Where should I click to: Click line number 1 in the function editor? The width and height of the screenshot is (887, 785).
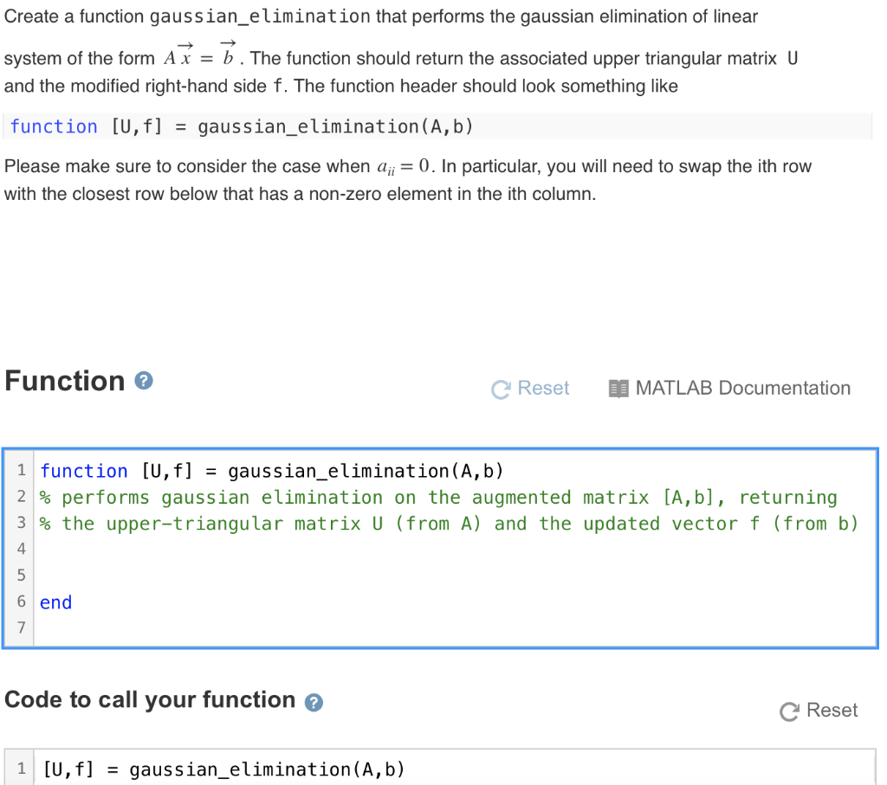[19, 470]
